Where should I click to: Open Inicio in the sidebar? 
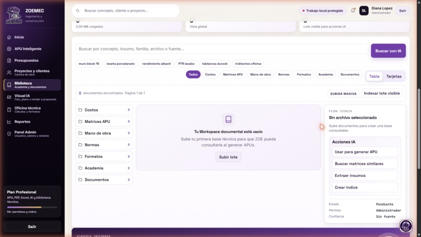[32, 37]
